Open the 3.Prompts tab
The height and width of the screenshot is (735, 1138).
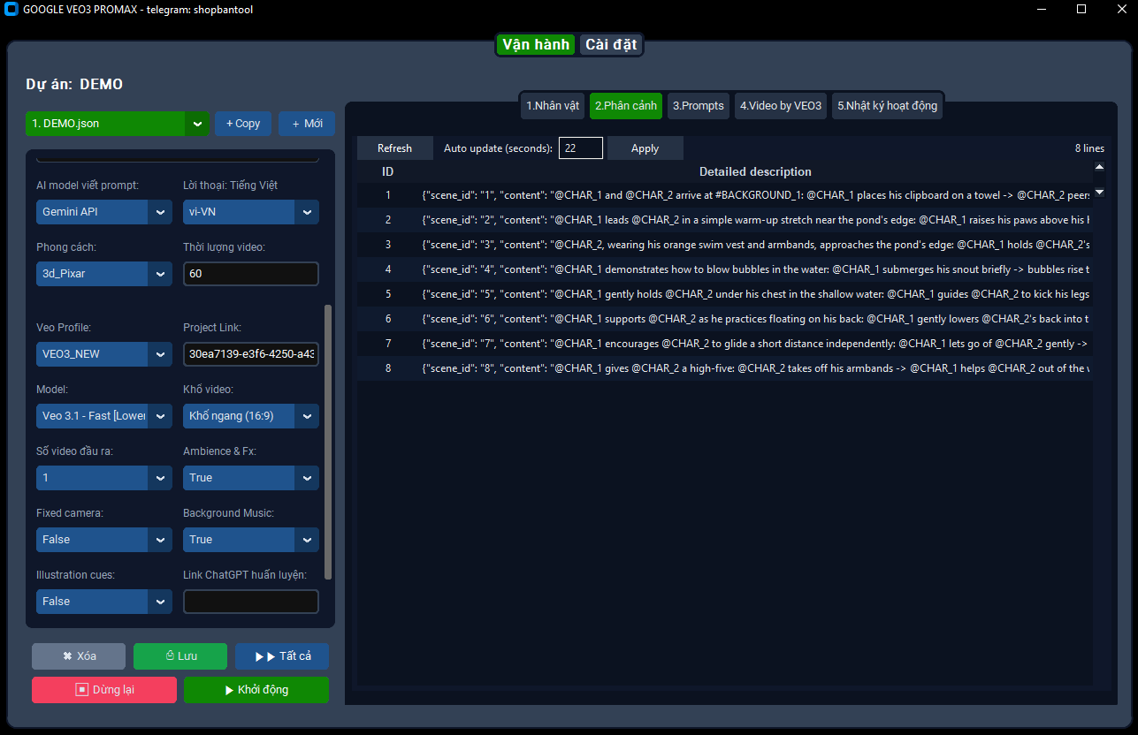(698, 106)
